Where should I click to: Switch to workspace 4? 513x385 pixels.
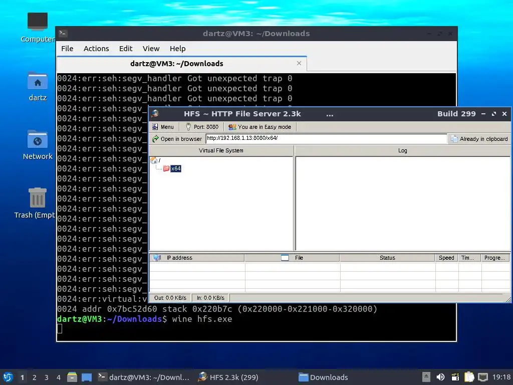tap(59, 377)
